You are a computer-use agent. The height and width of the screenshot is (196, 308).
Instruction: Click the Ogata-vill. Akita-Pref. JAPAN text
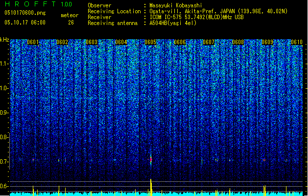[x=192, y=11]
